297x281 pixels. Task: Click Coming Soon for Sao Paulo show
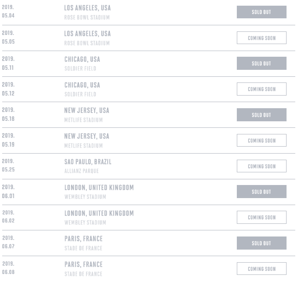(x=261, y=166)
